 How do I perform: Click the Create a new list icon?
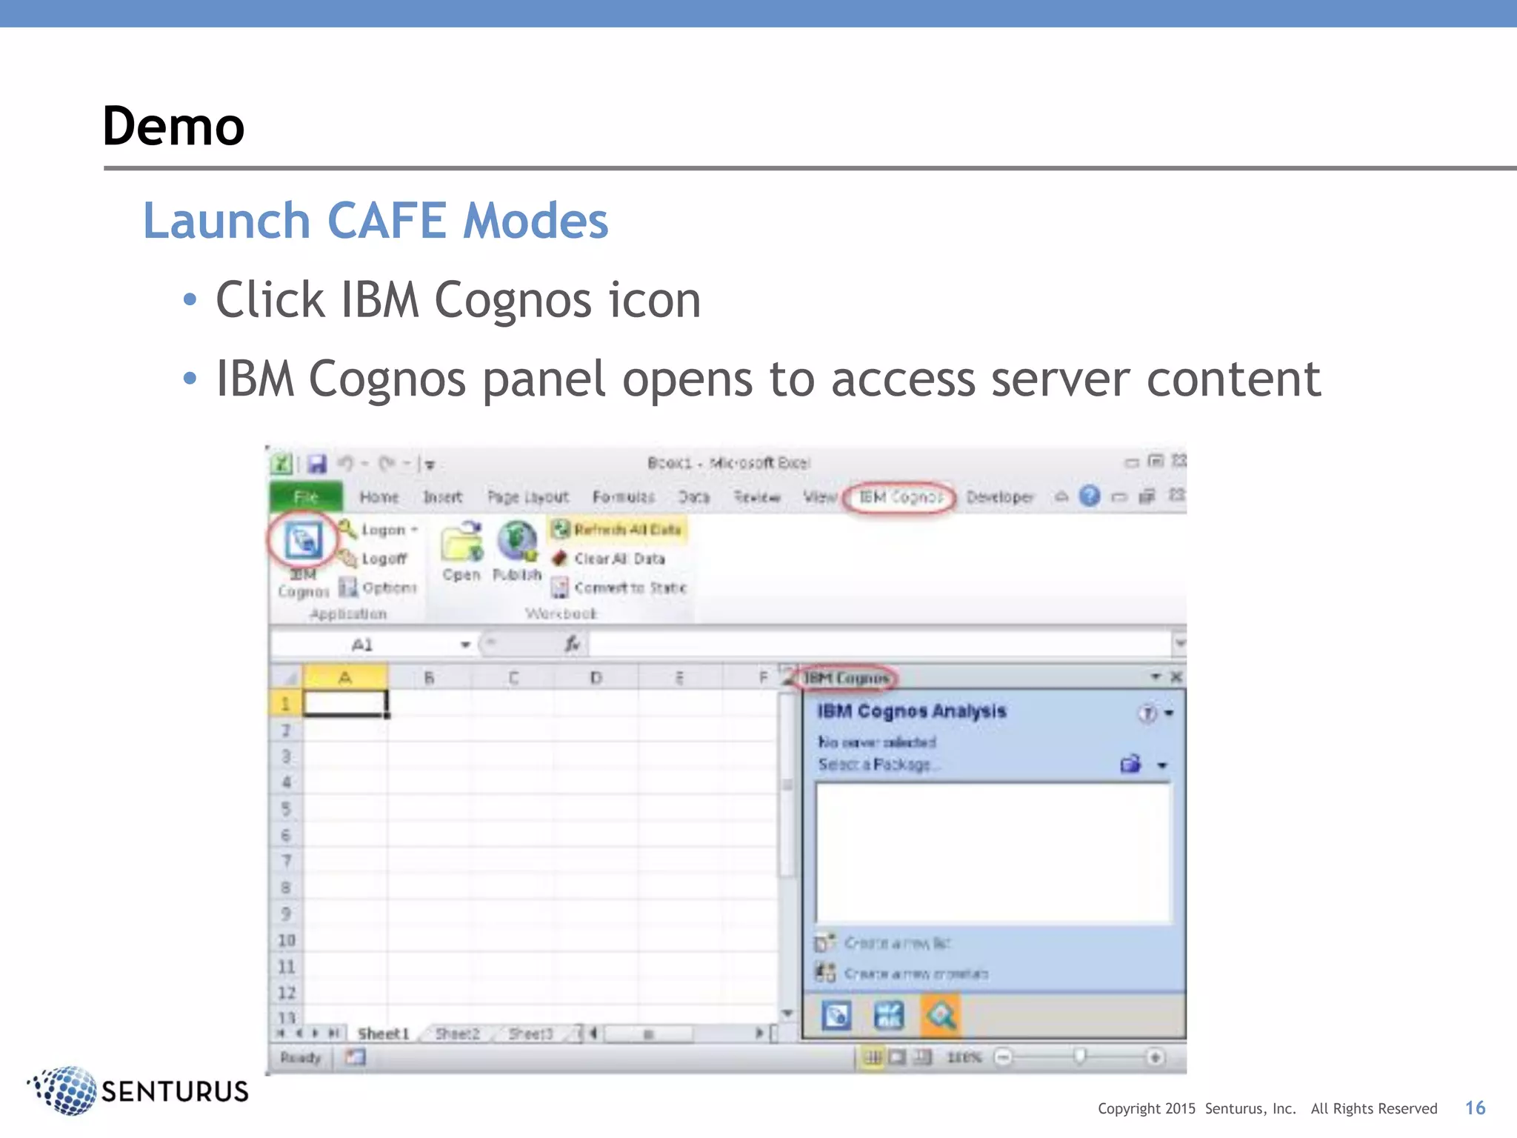[824, 942]
